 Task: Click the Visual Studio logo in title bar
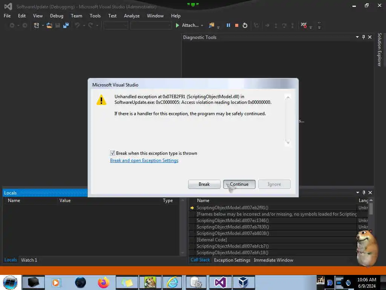click(8, 6)
